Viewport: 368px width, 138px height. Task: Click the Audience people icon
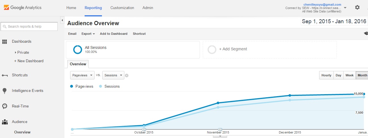point(5,122)
